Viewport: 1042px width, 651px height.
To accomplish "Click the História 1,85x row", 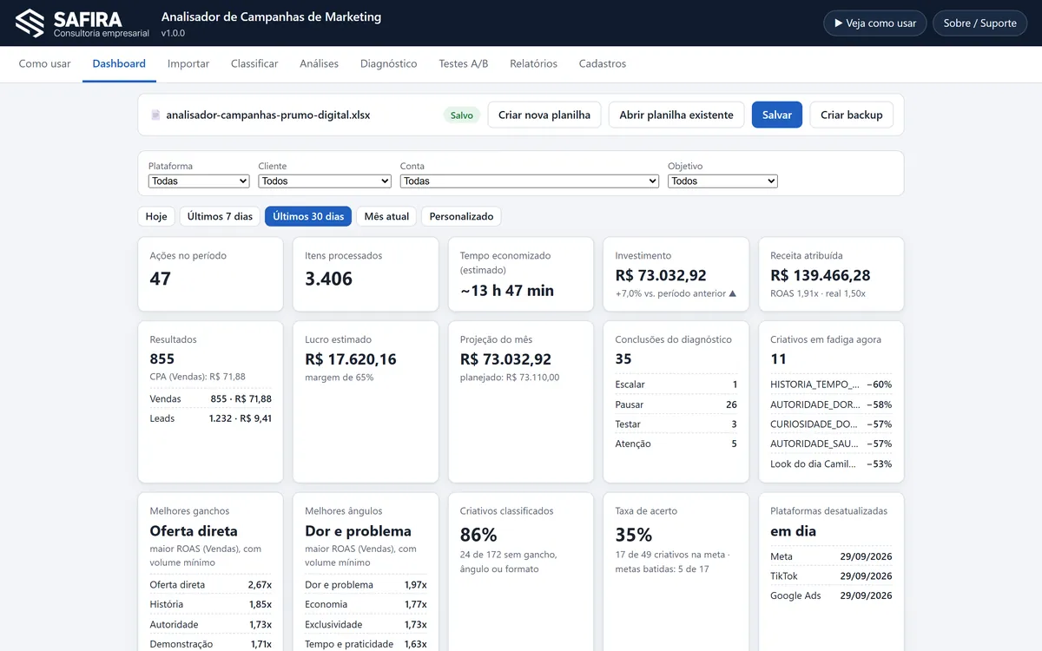I will [211, 604].
